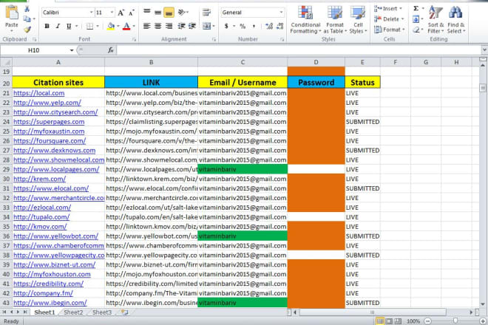The height and width of the screenshot is (325, 488).
Task: Open Find & Select binoculars
Action: (x=455, y=20)
